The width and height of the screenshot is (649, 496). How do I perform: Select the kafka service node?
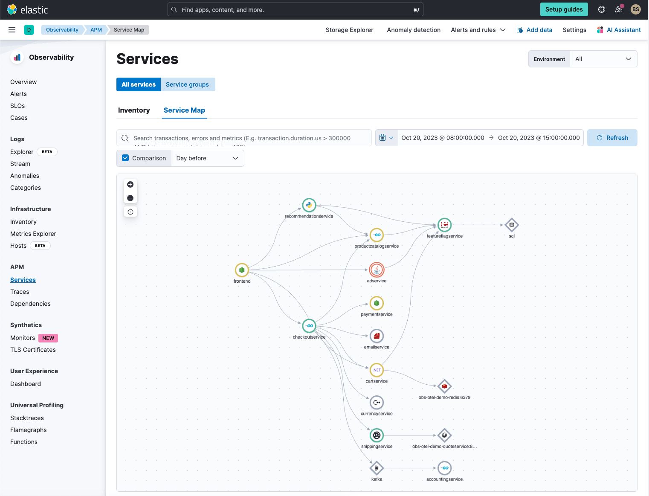(x=377, y=468)
